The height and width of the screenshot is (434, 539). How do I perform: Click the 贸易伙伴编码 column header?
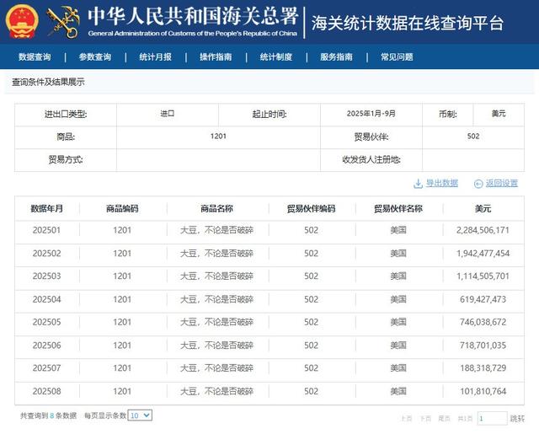pos(311,208)
